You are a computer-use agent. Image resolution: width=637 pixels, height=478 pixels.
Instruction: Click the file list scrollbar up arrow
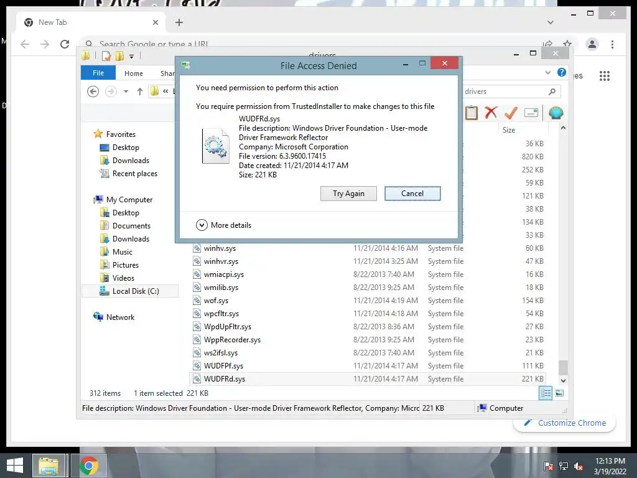click(x=563, y=128)
